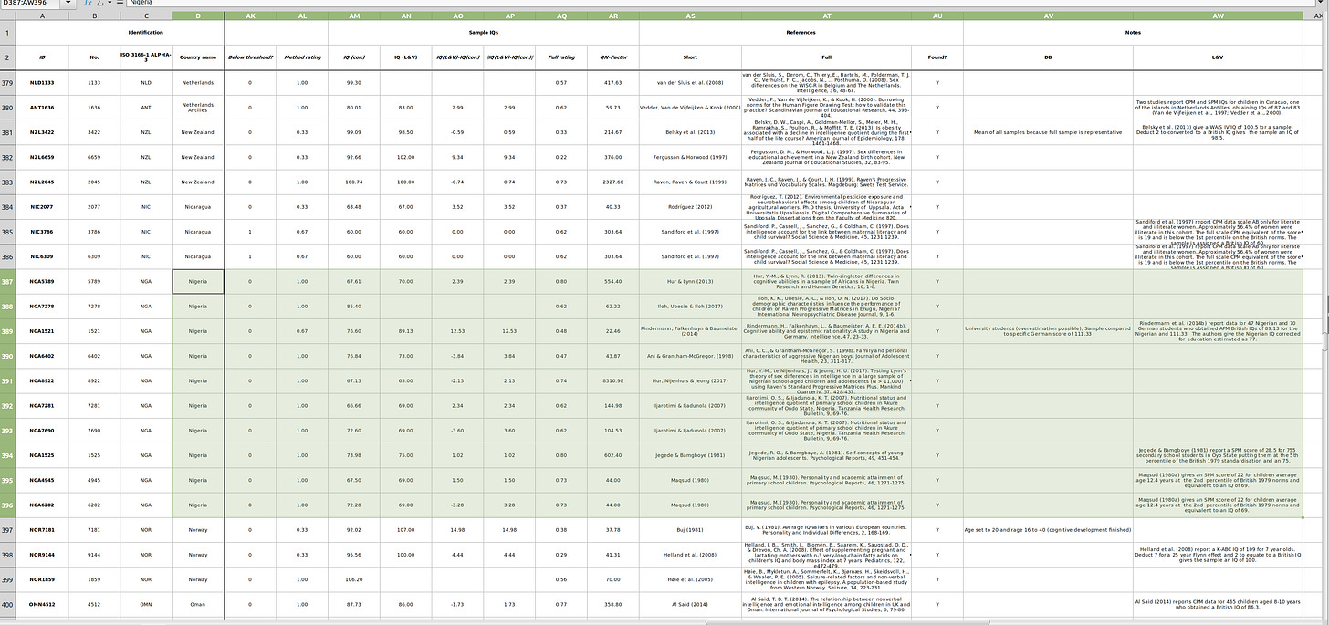
Task: Click IQ (cor.) value 63.48
Action: [354, 207]
